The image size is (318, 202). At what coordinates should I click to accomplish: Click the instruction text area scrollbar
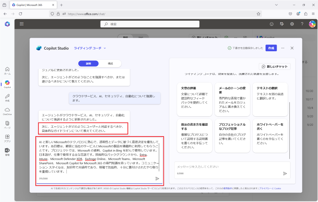coord(159,157)
